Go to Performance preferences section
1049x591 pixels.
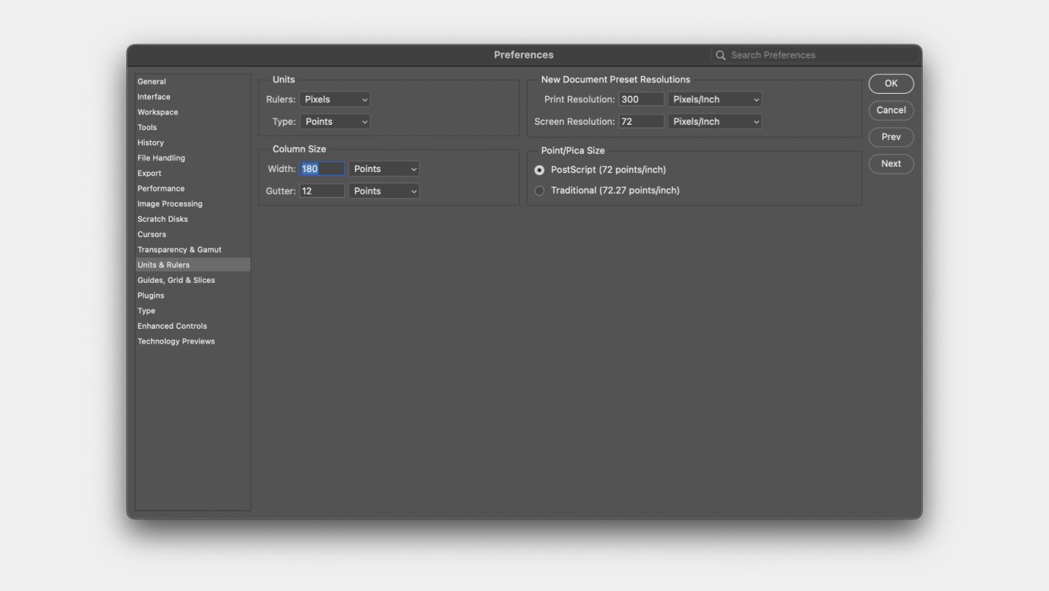click(161, 189)
